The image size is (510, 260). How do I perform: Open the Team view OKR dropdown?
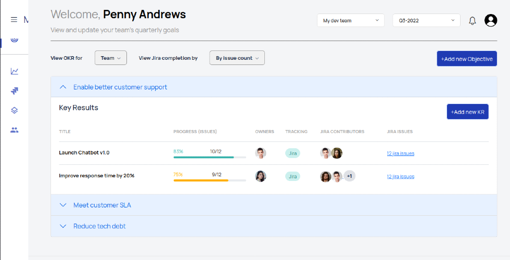[110, 58]
